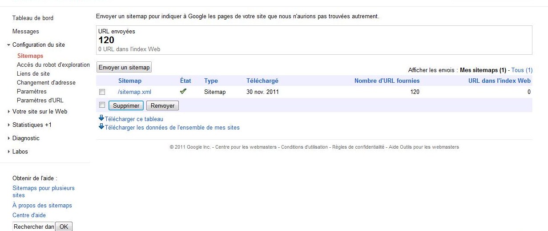The height and width of the screenshot is (231, 548).
Task: Tick the checkbox next to the Supprimer button
Action: (x=102, y=105)
